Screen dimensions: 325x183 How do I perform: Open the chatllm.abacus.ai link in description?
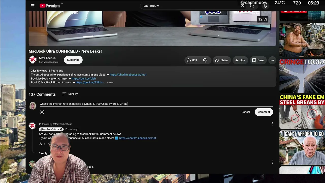pos(128,75)
